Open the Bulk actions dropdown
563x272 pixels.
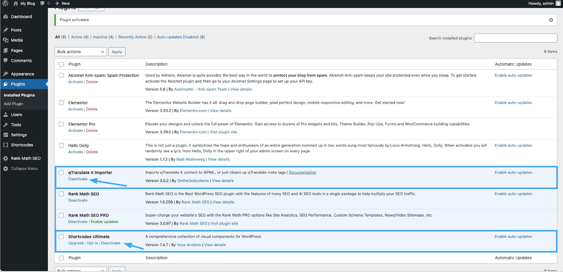(x=81, y=52)
